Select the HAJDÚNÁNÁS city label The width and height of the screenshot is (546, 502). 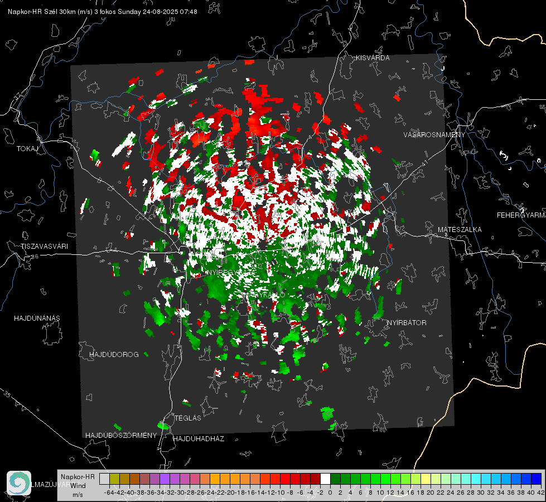tap(37, 318)
